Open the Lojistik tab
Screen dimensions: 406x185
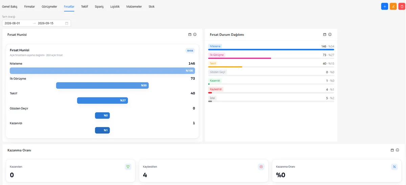(115, 6)
